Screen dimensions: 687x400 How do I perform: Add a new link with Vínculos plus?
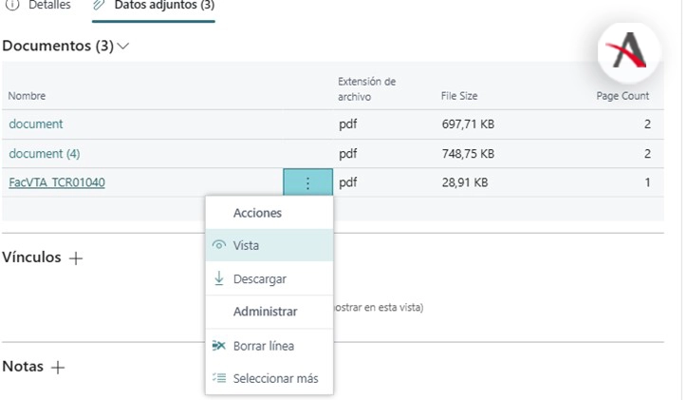tap(77, 258)
